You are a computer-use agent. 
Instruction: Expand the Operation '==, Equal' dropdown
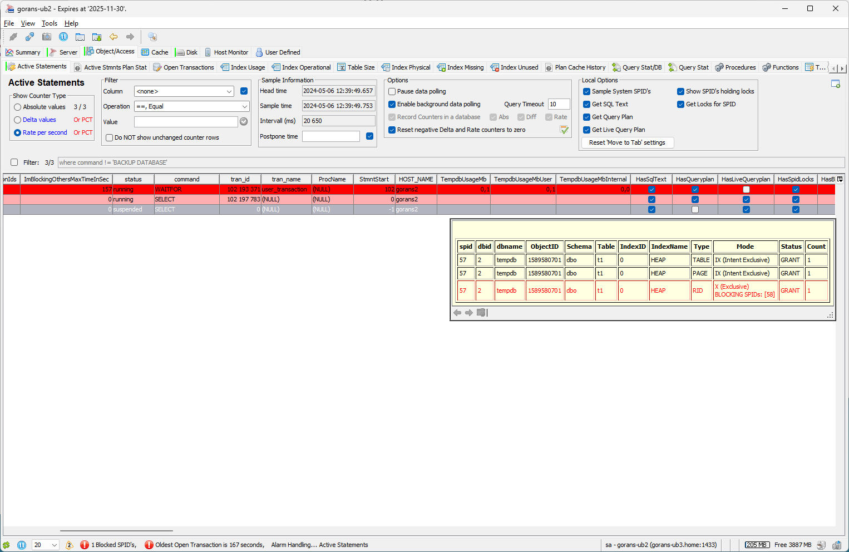pyautogui.click(x=191, y=106)
